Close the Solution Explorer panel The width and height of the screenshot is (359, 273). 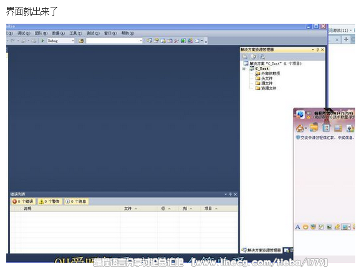(x=323, y=49)
